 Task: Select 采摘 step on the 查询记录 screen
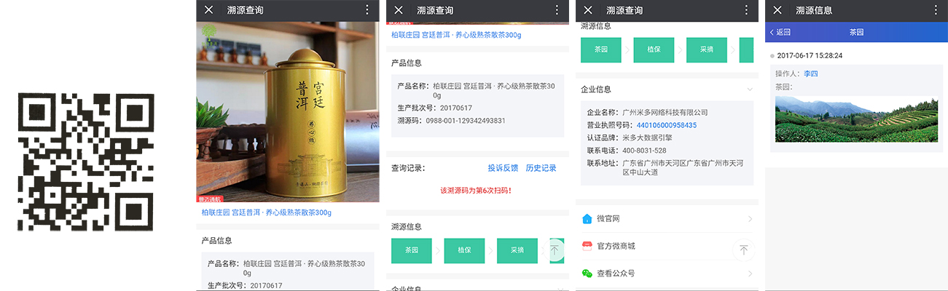tap(517, 250)
